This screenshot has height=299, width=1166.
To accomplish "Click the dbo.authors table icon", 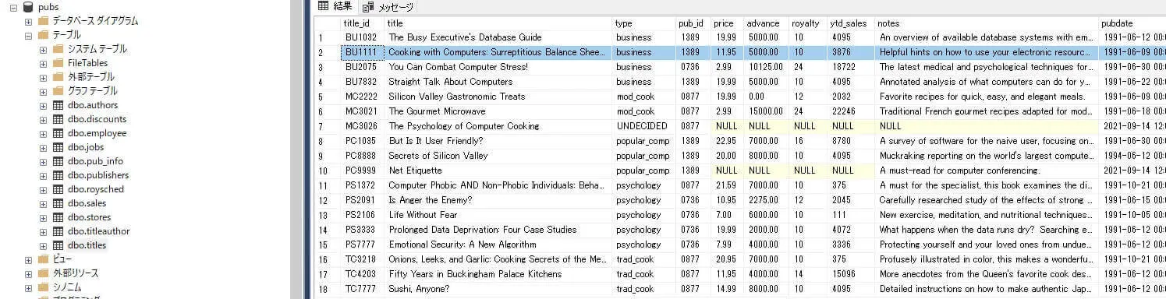I will 58,105.
